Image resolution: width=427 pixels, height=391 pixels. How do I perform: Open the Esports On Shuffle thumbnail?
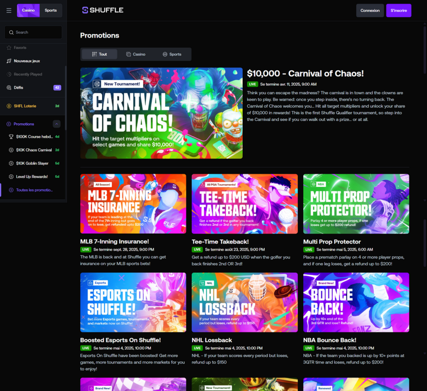133,302
